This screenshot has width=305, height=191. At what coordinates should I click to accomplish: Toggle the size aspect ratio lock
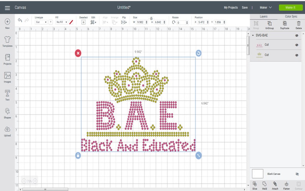151,18
